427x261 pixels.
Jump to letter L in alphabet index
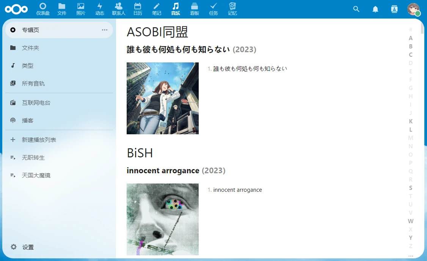pos(411,129)
